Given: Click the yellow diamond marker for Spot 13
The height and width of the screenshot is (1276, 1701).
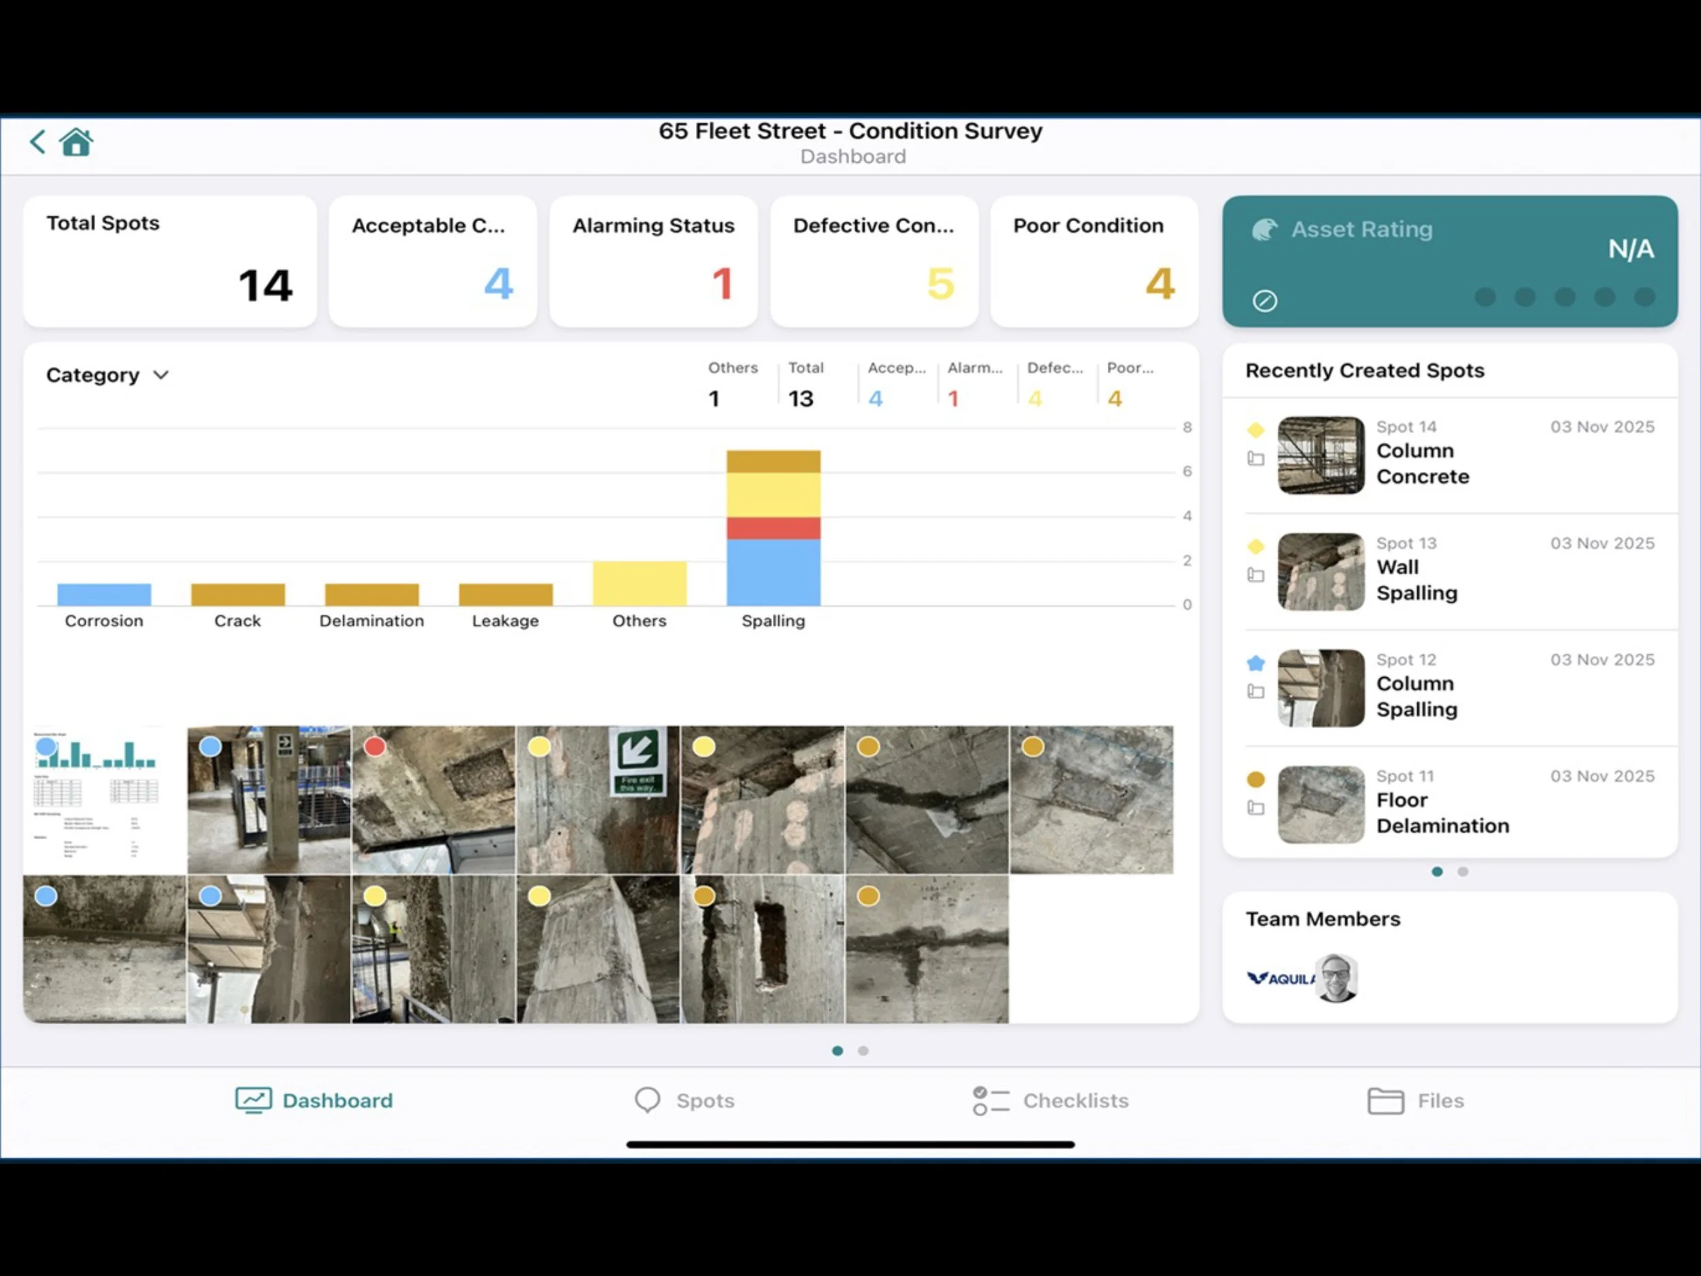Looking at the screenshot, I should pos(1255,547).
